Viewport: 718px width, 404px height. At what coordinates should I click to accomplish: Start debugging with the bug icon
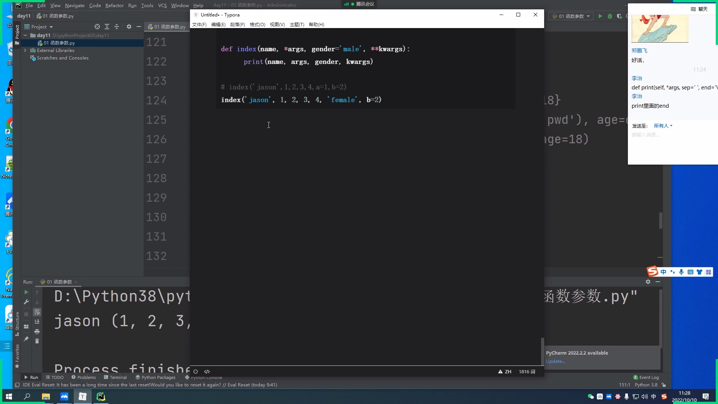[610, 16]
